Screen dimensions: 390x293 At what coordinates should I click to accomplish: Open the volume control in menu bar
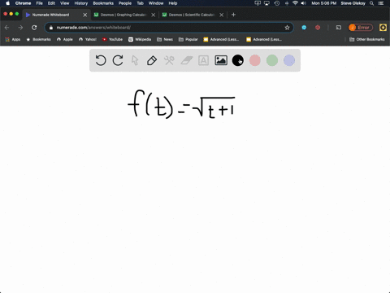pyautogui.click(x=304, y=3)
